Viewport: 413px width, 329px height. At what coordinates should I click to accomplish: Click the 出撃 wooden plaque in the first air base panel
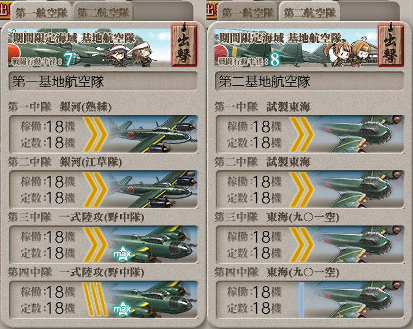tap(184, 45)
